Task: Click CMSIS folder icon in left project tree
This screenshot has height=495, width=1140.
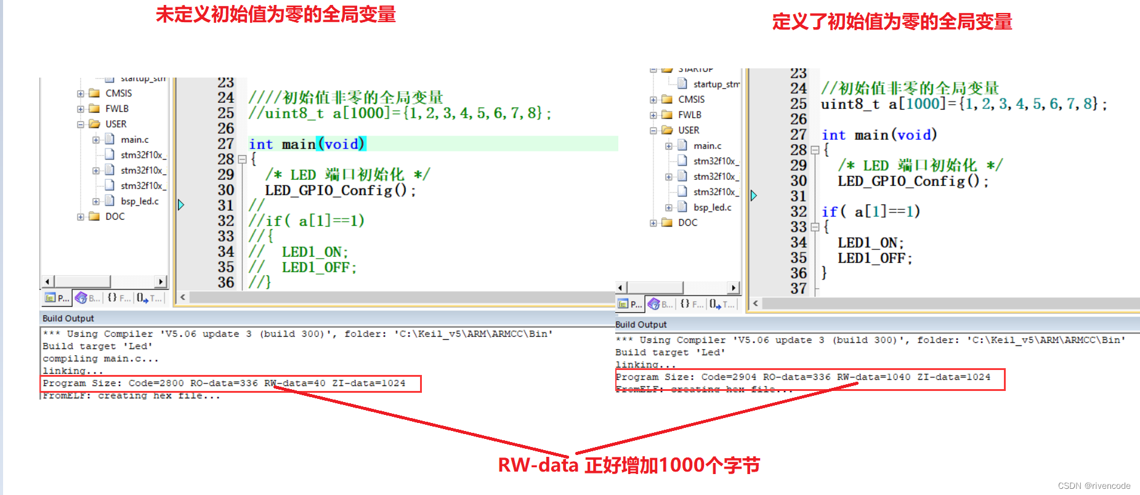Action: pyautogui.click(x=94, y=93)
